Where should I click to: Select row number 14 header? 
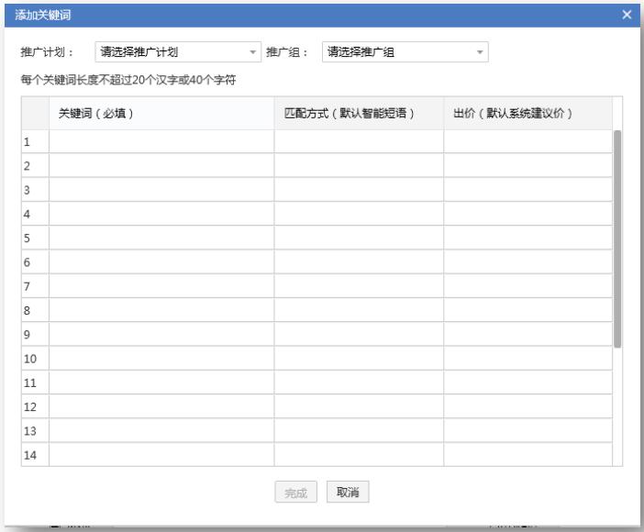[x=35, y=455]
